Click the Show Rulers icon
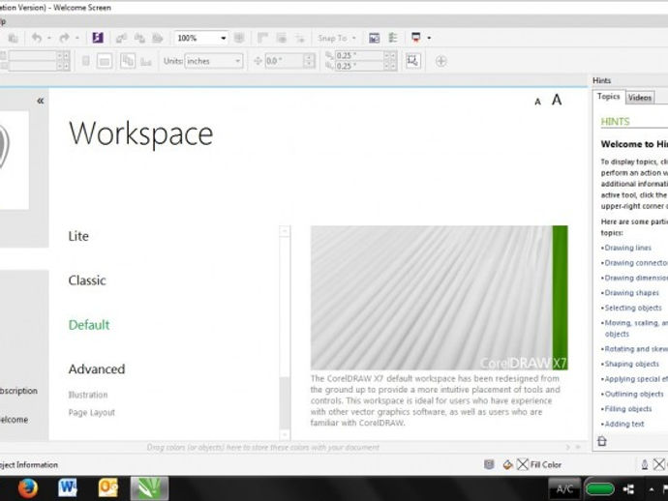 (x=262, y=38)
